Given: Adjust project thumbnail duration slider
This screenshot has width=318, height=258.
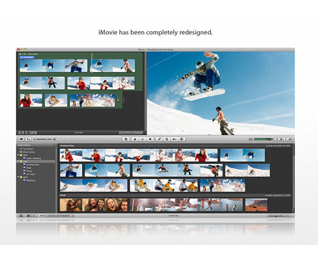Looking at the screenshot, I should [x=128, y=132].
